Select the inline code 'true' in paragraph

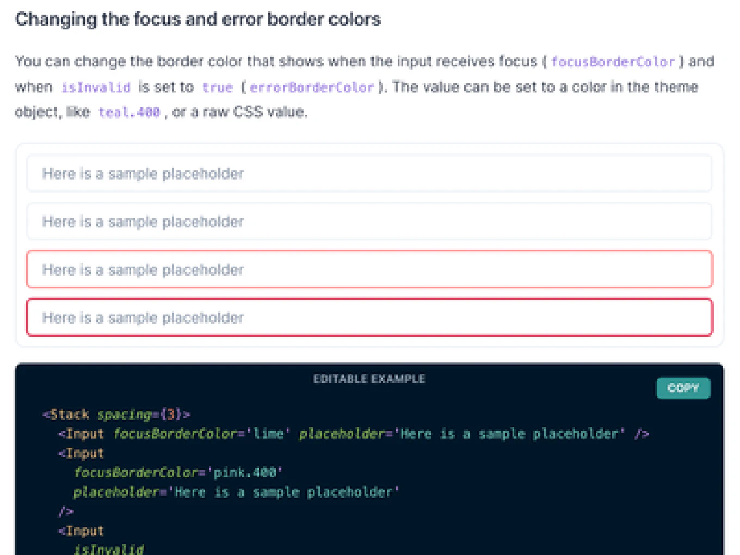[217, 87]
